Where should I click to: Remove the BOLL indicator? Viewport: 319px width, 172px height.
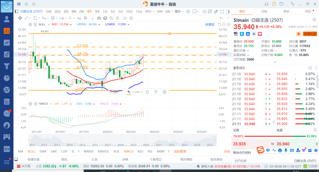(35, 25)
